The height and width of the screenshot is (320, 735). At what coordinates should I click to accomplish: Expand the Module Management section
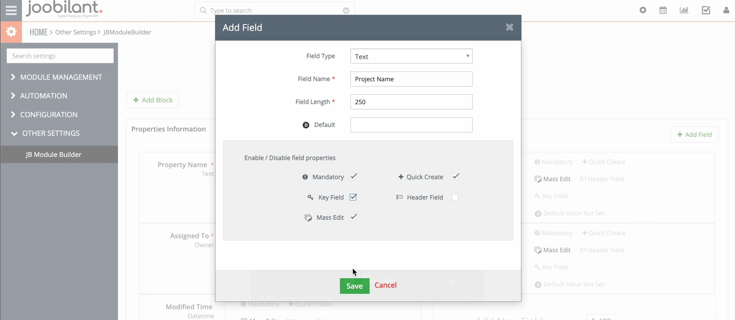point(61,77)
